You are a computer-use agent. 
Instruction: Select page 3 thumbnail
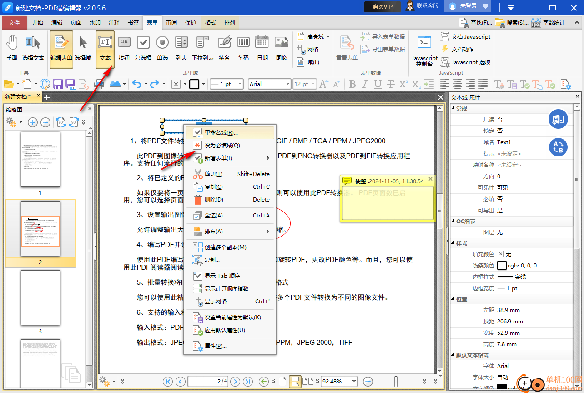pyautogui.click(x=40, y=298)
